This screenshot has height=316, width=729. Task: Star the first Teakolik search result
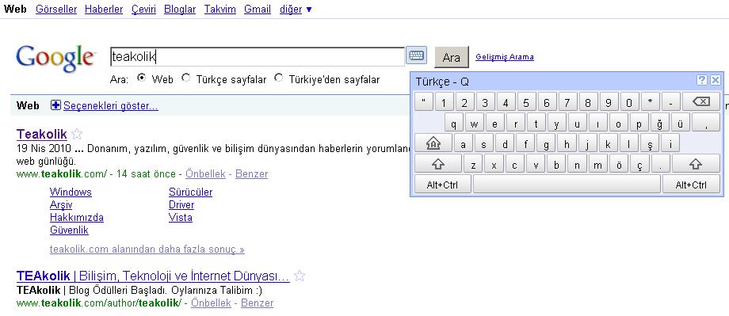click(77, 135)
